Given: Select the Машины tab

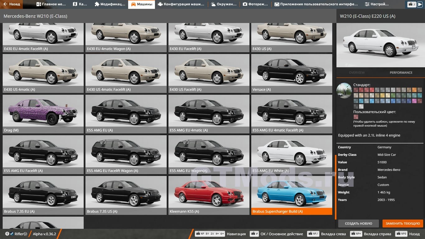Looking at the screenshot, I should pyautogui.click(x=142, y=4).
